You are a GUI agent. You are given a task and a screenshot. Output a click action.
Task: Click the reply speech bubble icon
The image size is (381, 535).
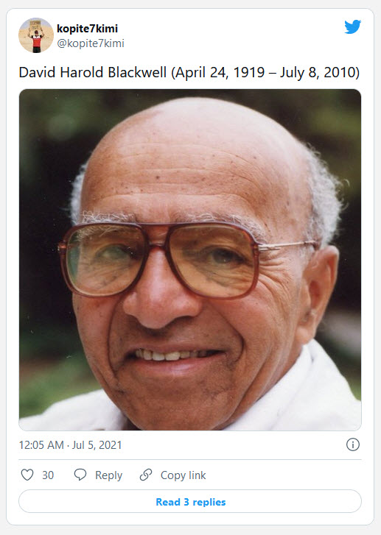point(80,475)
